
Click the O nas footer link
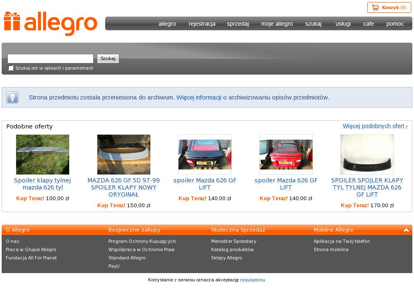pos(12,241)
